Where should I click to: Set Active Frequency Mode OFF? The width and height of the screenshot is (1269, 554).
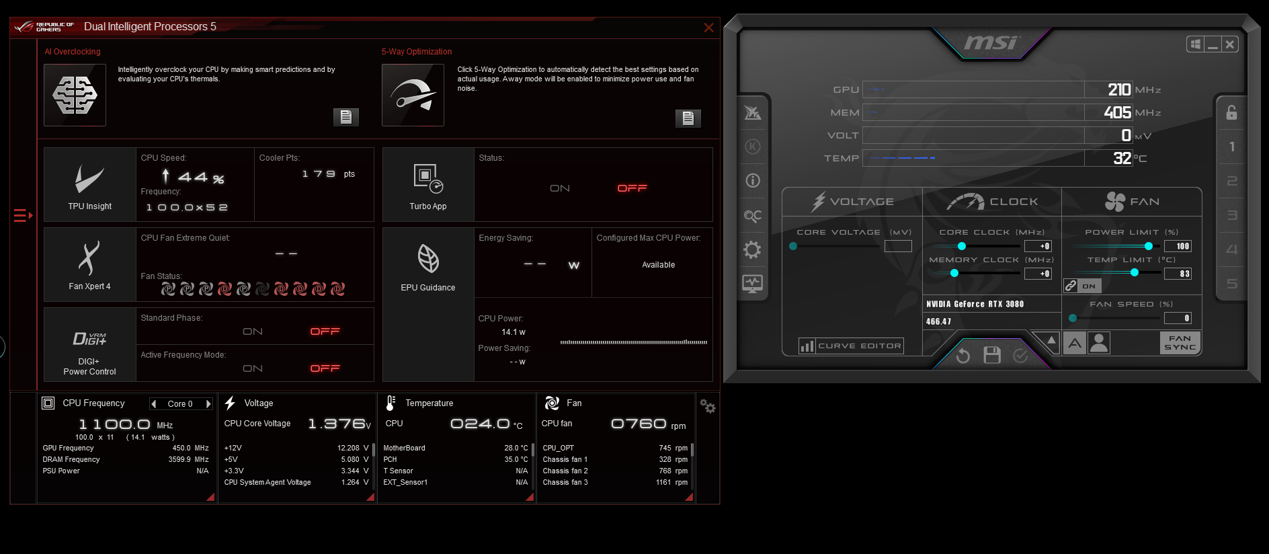pyautogui.click(x=325, y=368)
